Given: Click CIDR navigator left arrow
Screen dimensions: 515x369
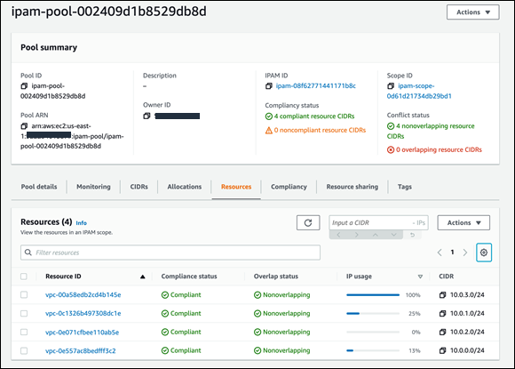Looking at the screenshot, I should coord(338,235).
